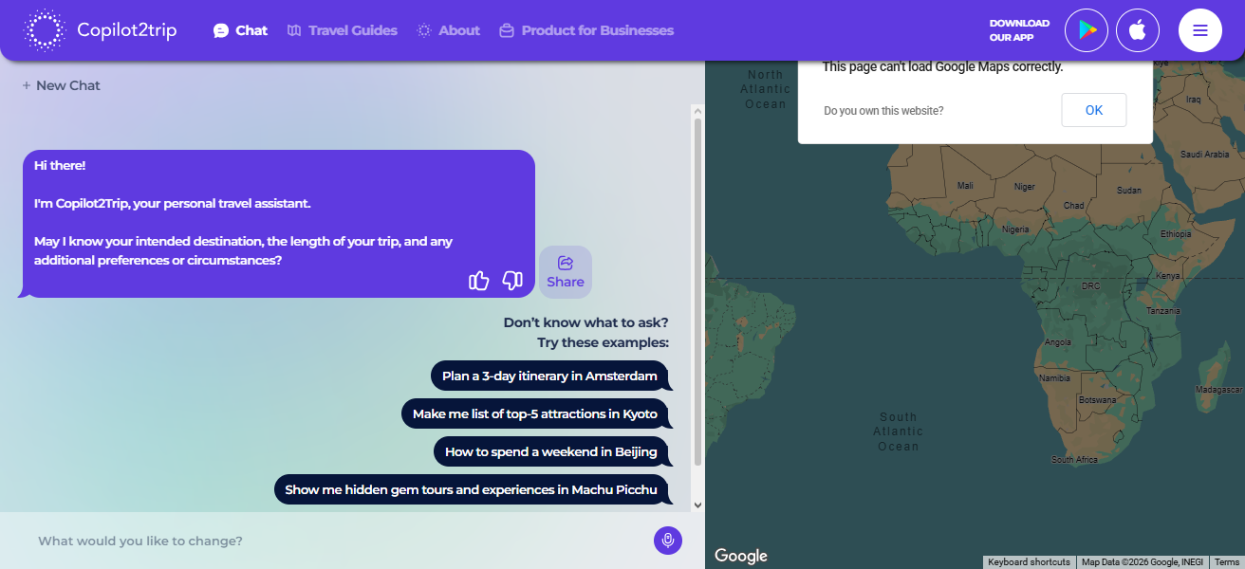This screenshot has height=569, width=1245.
Task: Select 'Plan a 3-day itinerary in Amsterdam'
Action: [549, 376]
